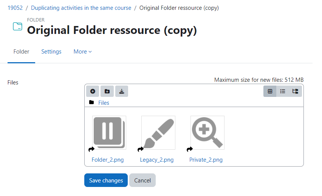Open Duplicating activities in the same course link
Image resolution: width=322 pixels, height=196 pixels.
(81, 8)
